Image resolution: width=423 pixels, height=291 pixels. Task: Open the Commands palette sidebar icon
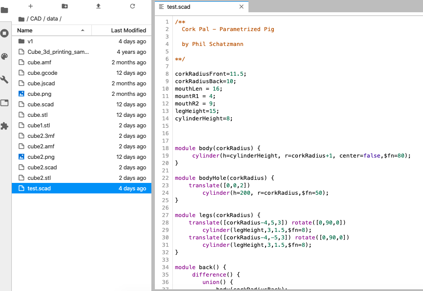click(4, 56)
